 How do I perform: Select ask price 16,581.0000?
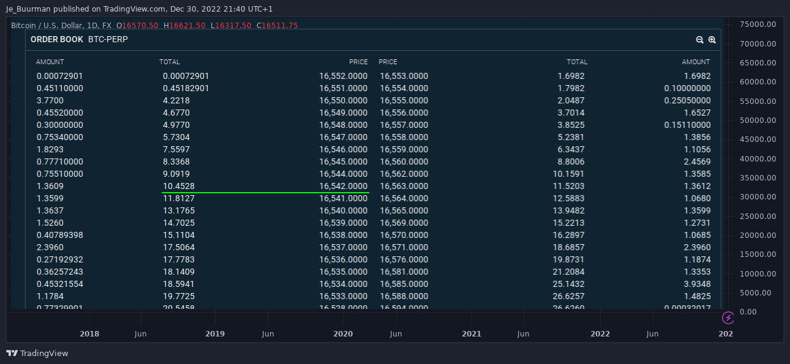[404, 272]
